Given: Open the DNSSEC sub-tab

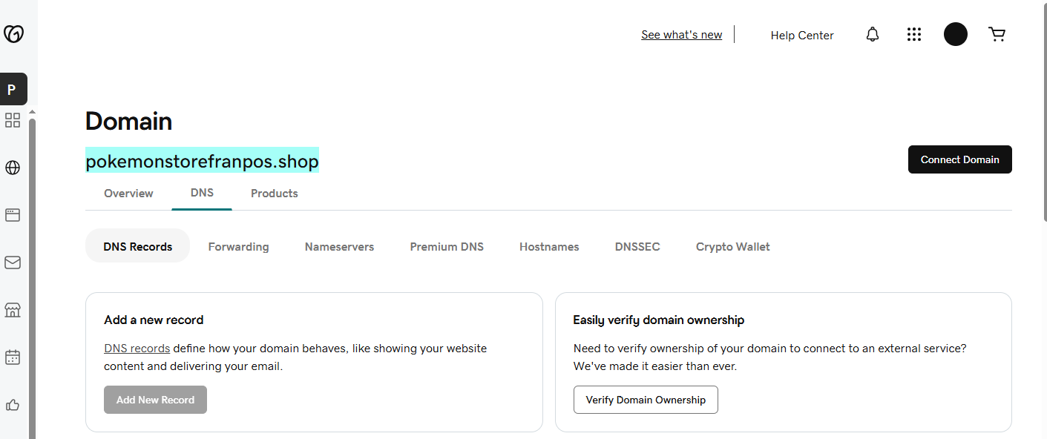Looking at the screenshot, I should pos(637,247).
